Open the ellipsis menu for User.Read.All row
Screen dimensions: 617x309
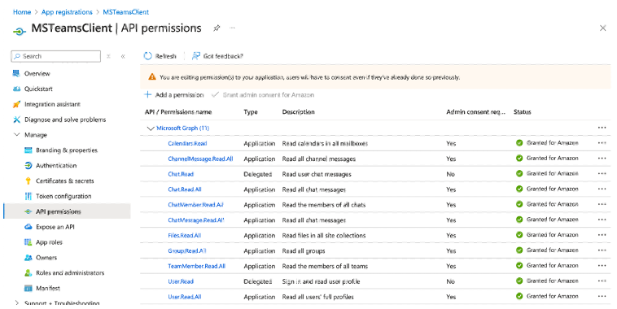pos(602,296)
